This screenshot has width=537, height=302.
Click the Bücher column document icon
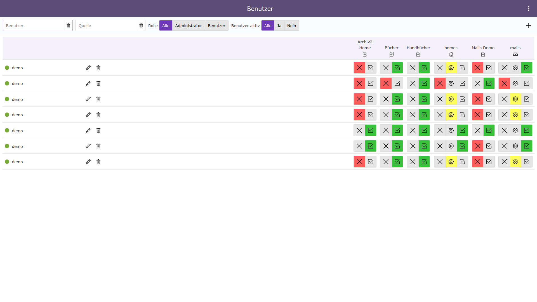pyautogui.click(x=391, y=54)
